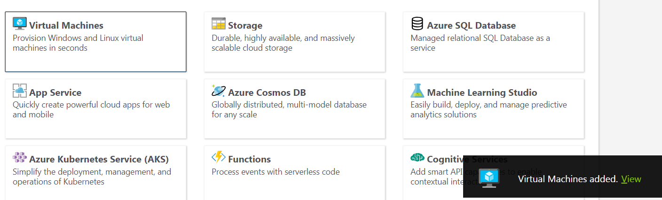Screen dimensions: 662x200
Task: Click the Azure SQL Database cylinder icon
Action: click(x=417, y=23)
